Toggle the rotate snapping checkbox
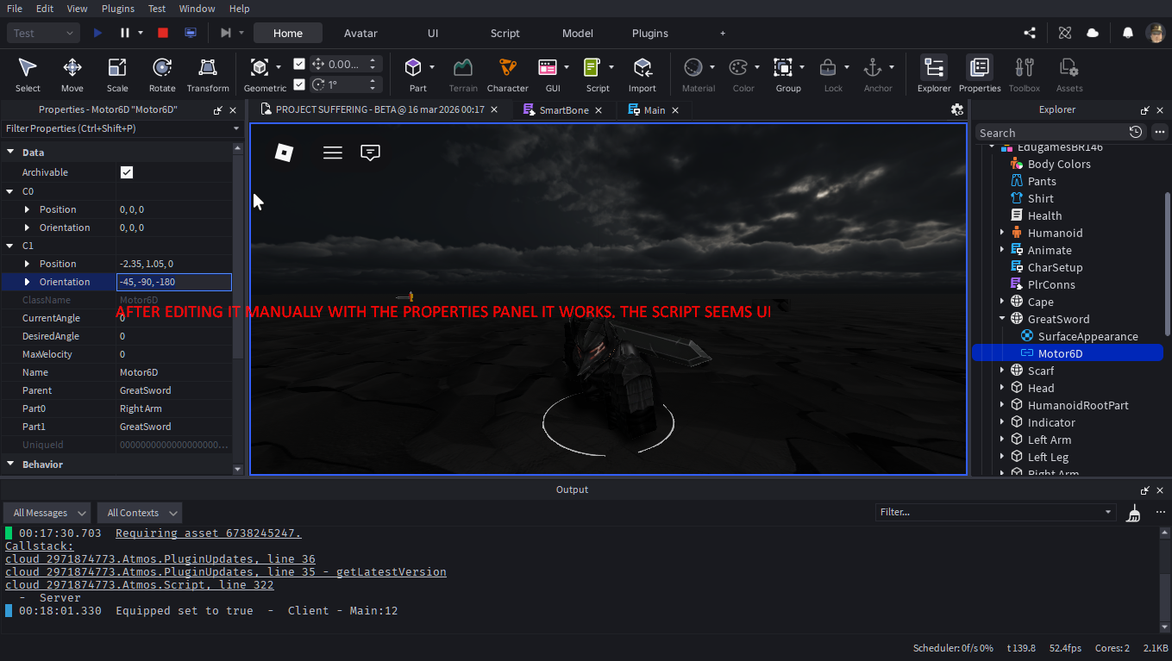The height and width of the screenshot is (661, 1172). pos(299,84)
